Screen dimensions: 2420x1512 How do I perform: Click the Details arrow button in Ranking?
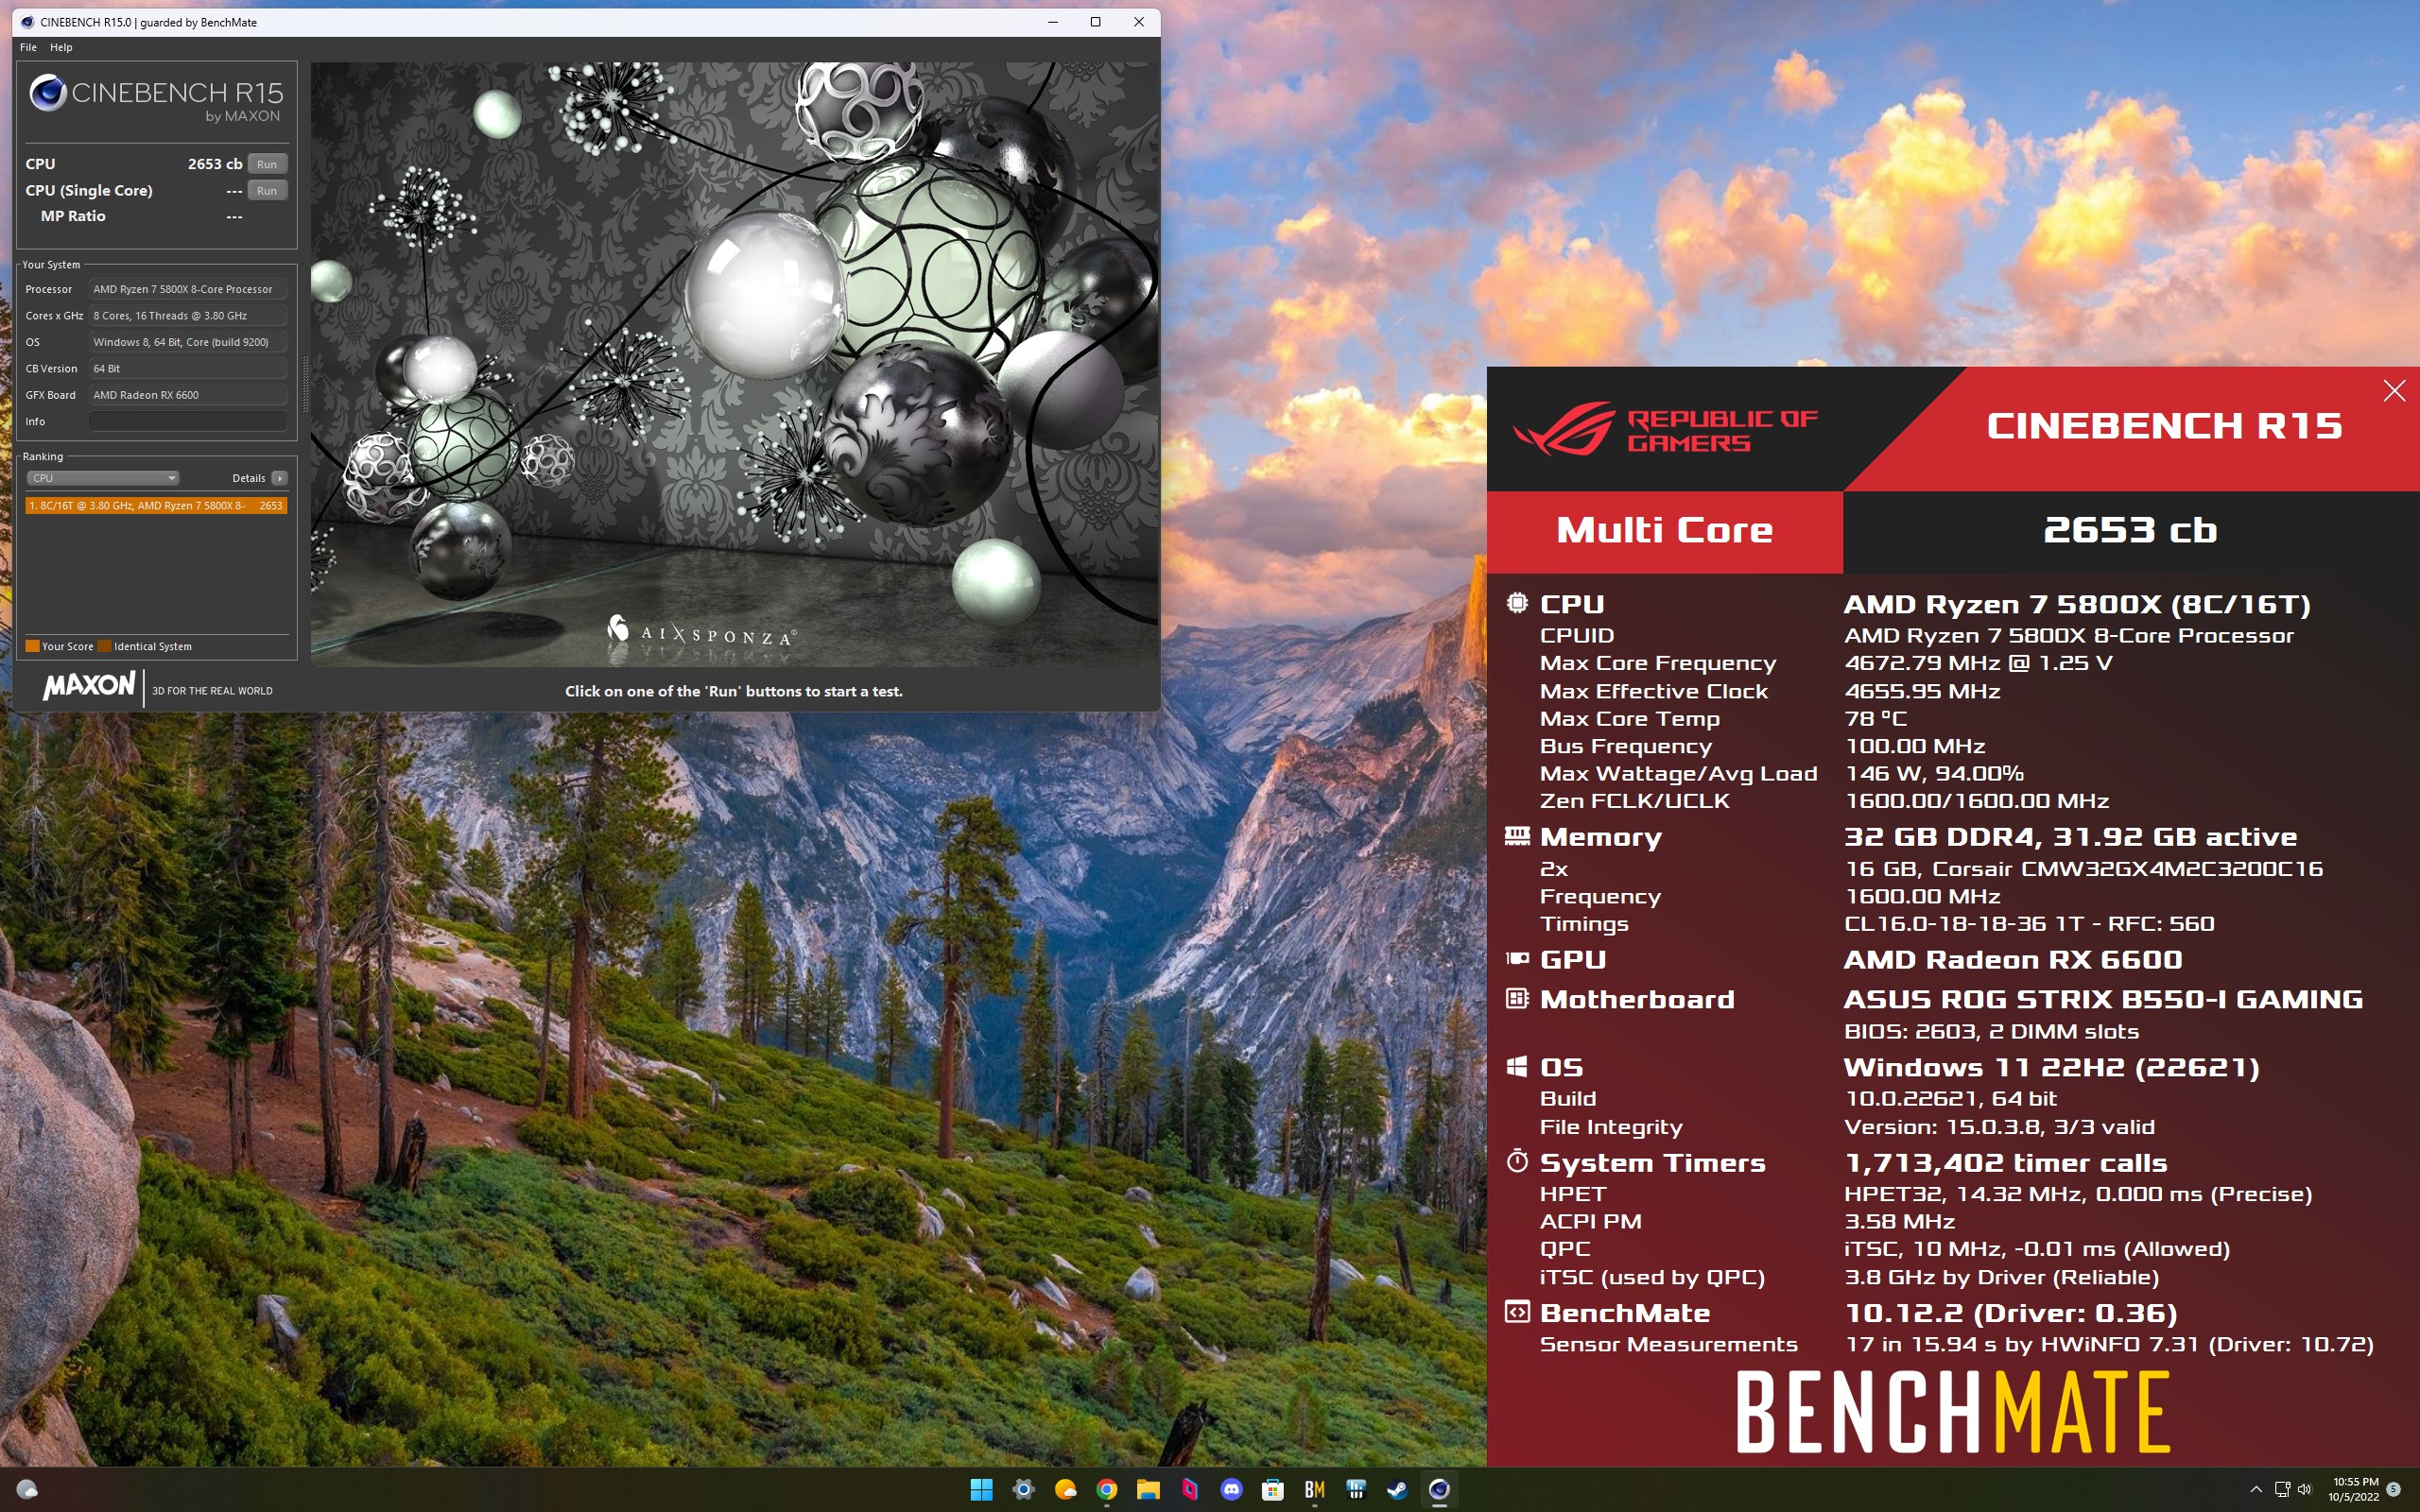[280, 478]
